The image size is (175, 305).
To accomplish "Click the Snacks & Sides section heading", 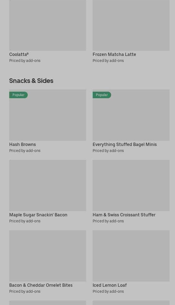I will [x=31, y=80].
